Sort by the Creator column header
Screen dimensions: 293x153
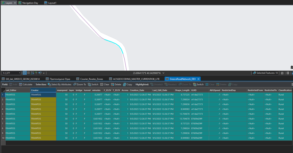(x=43, y=90)
